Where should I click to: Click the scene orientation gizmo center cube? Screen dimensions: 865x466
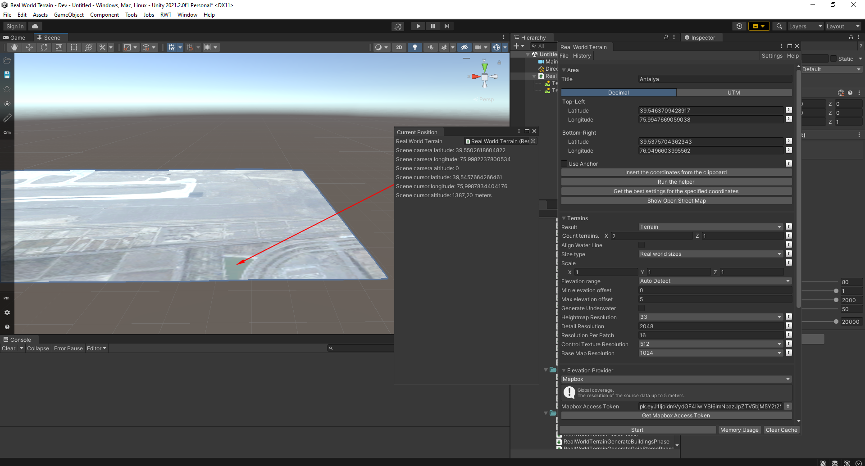(485, 77)
